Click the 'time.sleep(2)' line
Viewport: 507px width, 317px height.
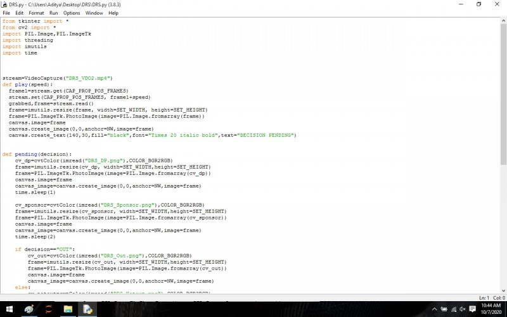[35, 236]
